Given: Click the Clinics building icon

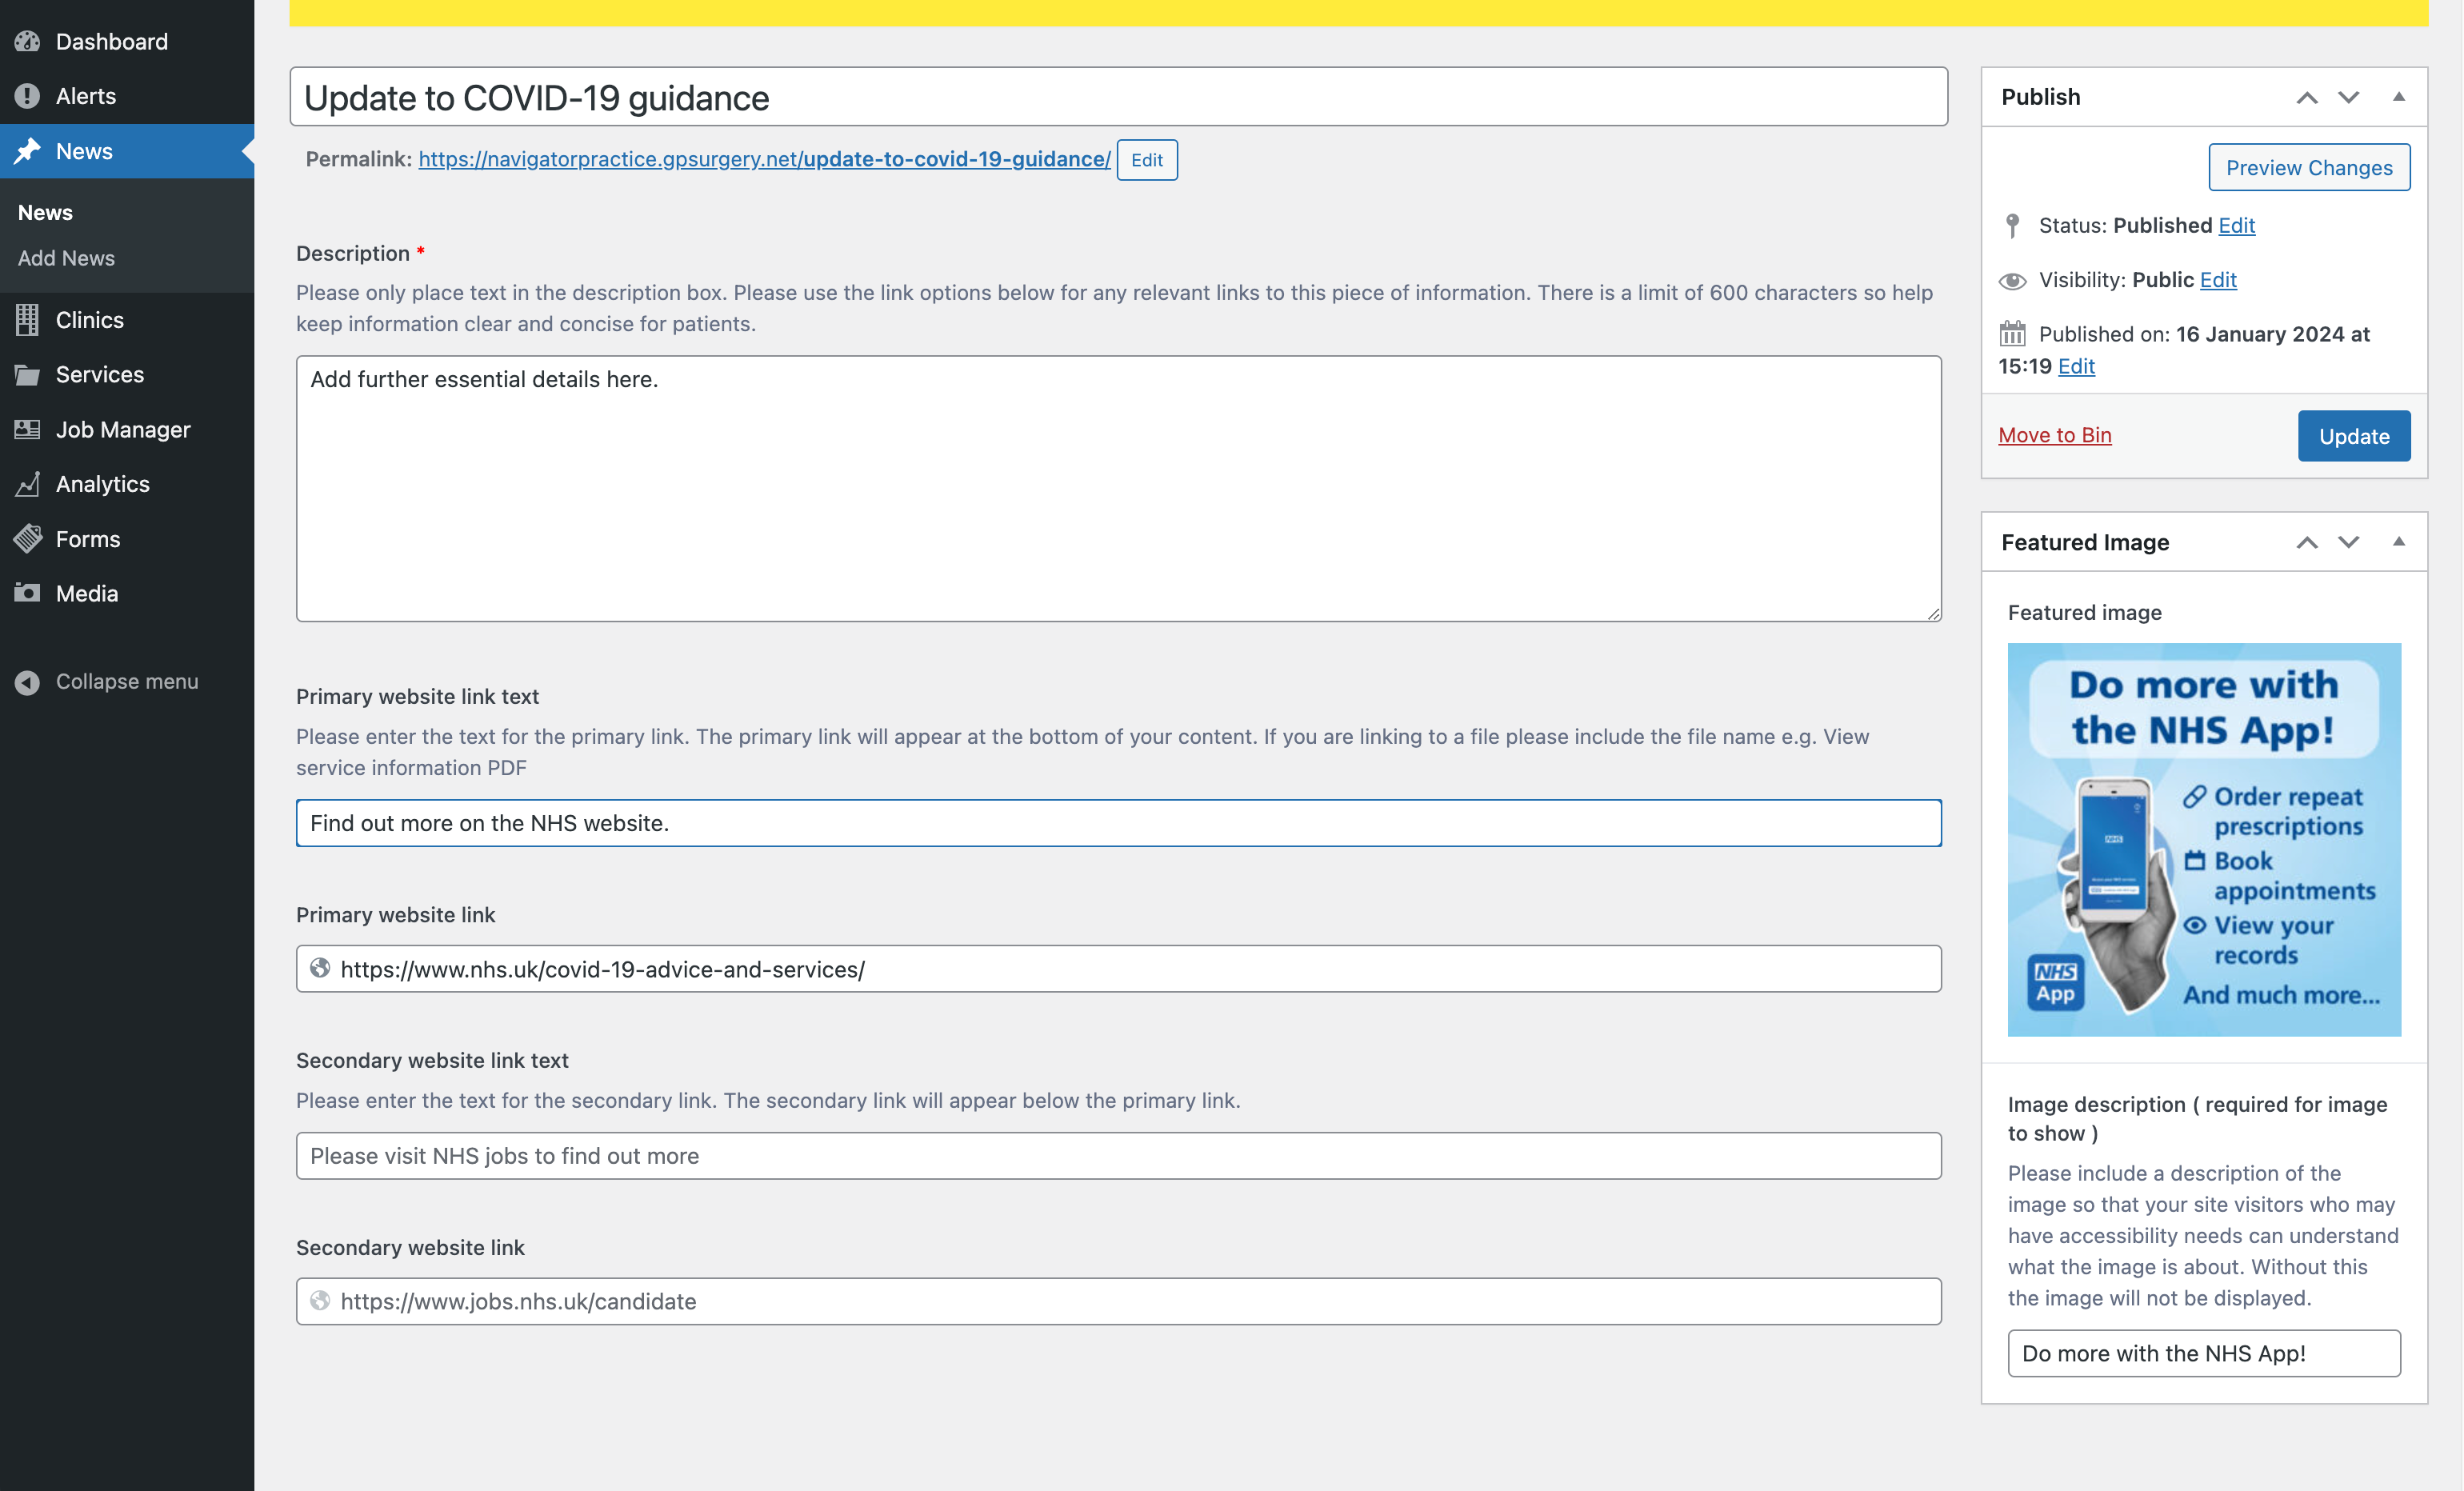Looking at the screenshot, I should click(x=27, y=320).
